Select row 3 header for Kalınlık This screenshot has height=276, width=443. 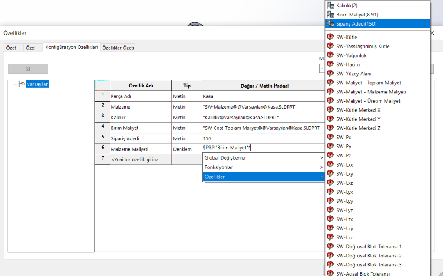(x=103, y=116)
